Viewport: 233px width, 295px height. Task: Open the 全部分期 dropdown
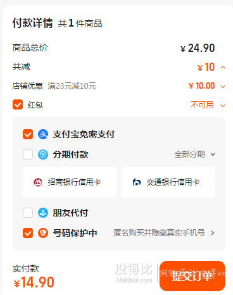[x=194, y=154]
